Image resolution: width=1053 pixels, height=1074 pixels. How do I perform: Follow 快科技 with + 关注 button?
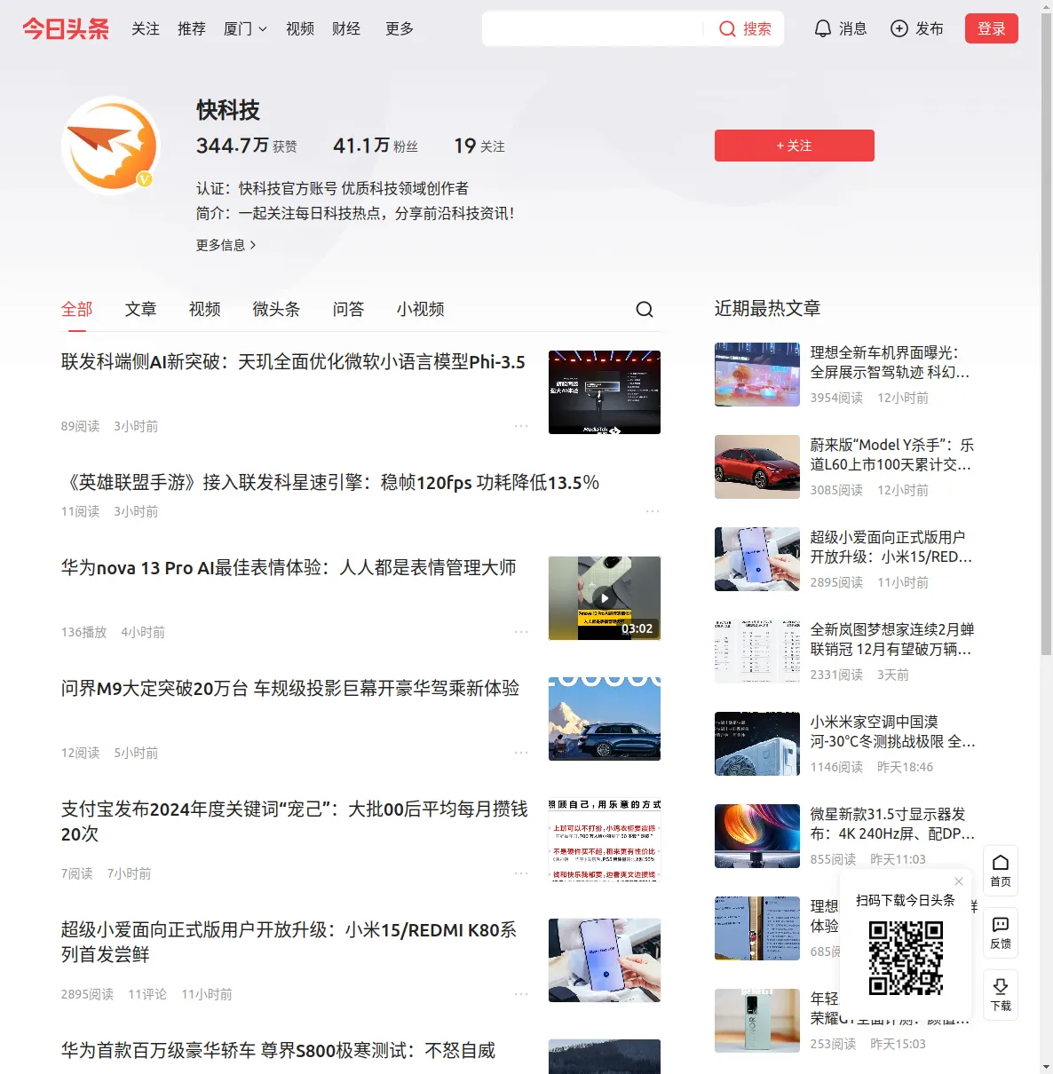click(x=795, y=146)
